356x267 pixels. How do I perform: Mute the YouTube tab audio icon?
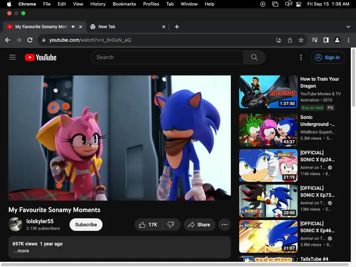point(73,26)
